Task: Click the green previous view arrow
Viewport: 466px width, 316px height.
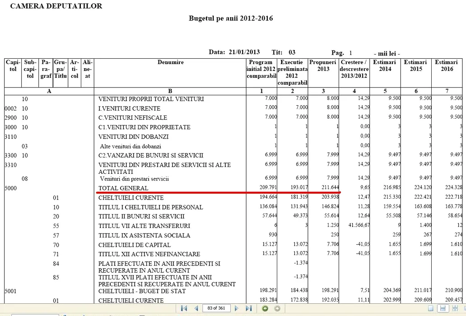Action: point(265,308)
